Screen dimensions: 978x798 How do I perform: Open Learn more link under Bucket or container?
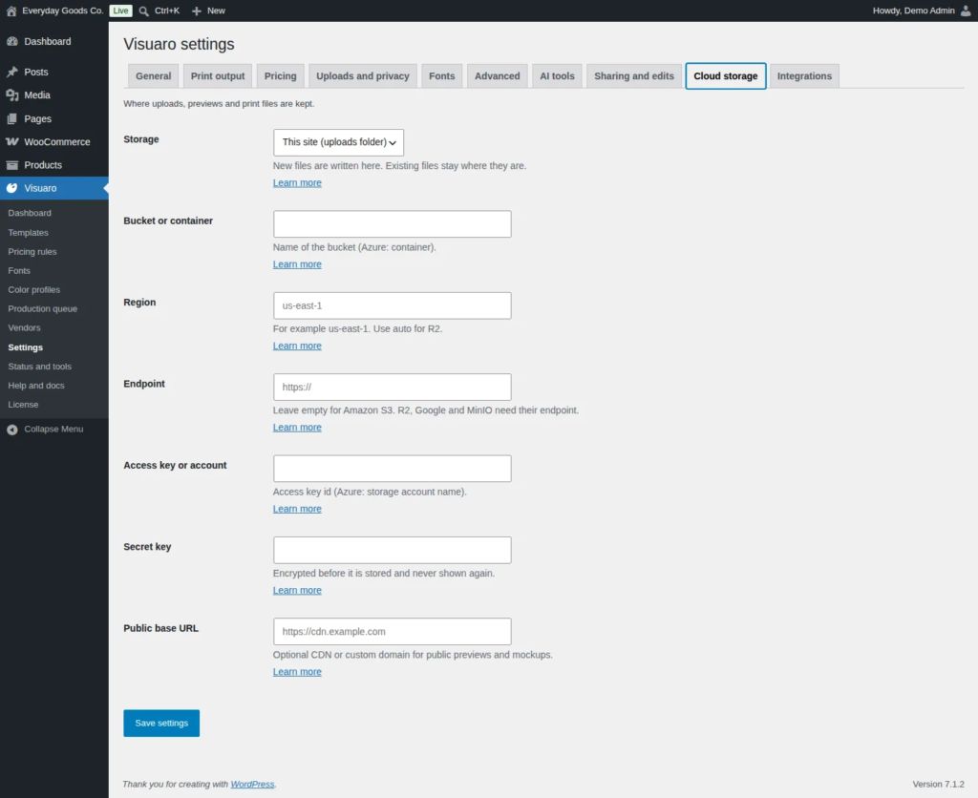297,264
